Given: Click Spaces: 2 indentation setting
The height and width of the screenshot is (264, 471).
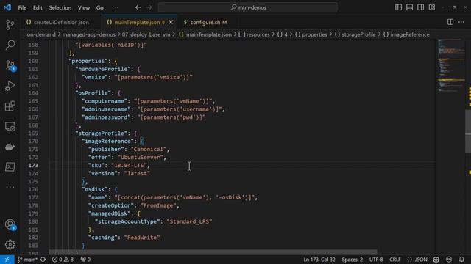Looking at the screenshot, I should pyautogui.click(x=352, y=260).
